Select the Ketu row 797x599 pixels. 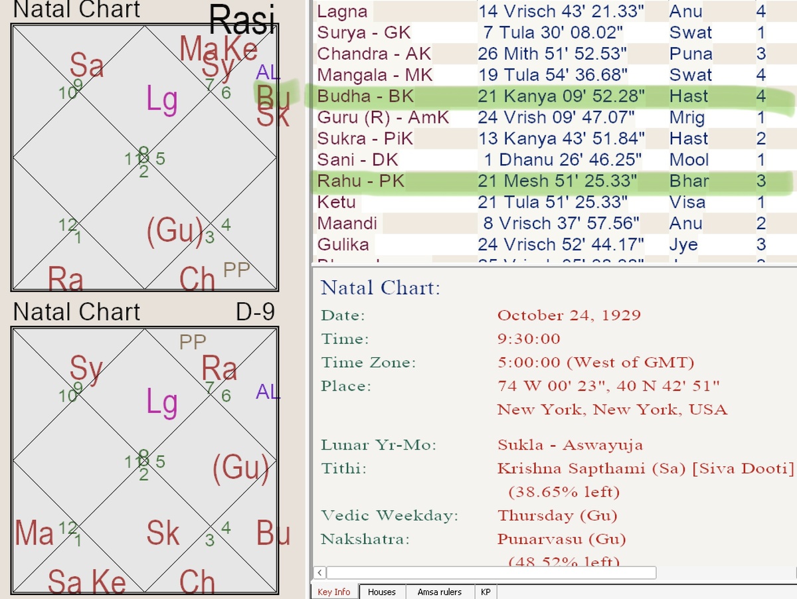point(555,202)
